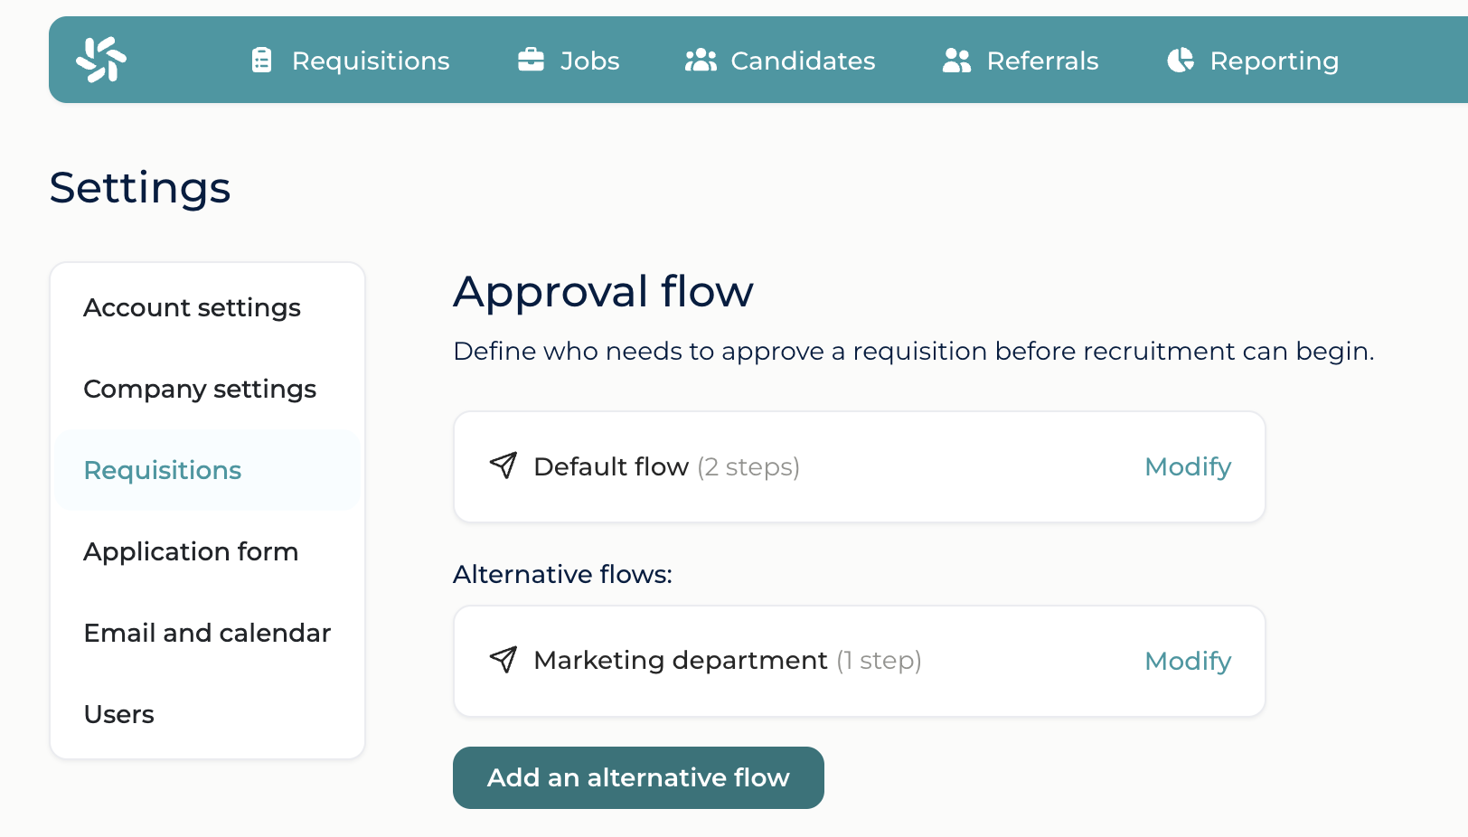
Task: Modify the Marketing department flow
Action: click(x=1188, y=661)
